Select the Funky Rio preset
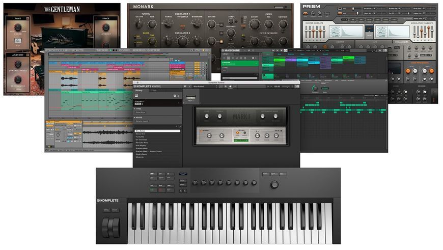The image size is (443, 250). (140, 137)
